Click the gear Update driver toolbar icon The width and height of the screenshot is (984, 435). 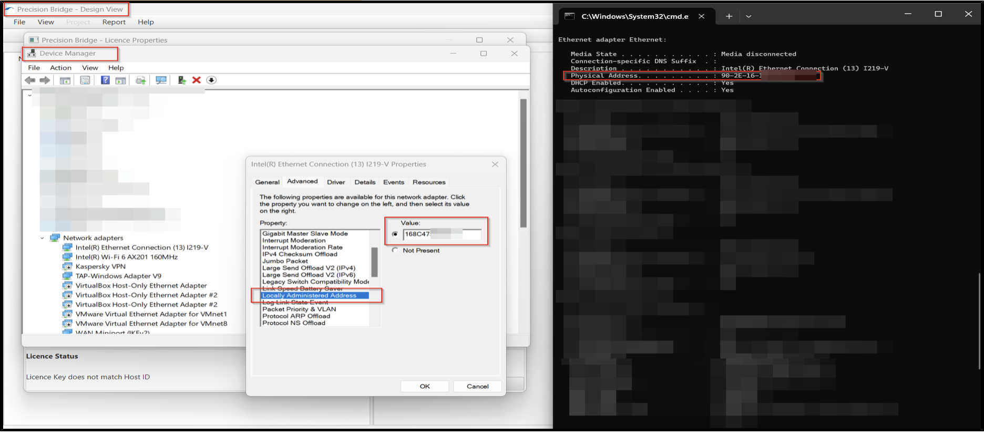tap(140, 80)
